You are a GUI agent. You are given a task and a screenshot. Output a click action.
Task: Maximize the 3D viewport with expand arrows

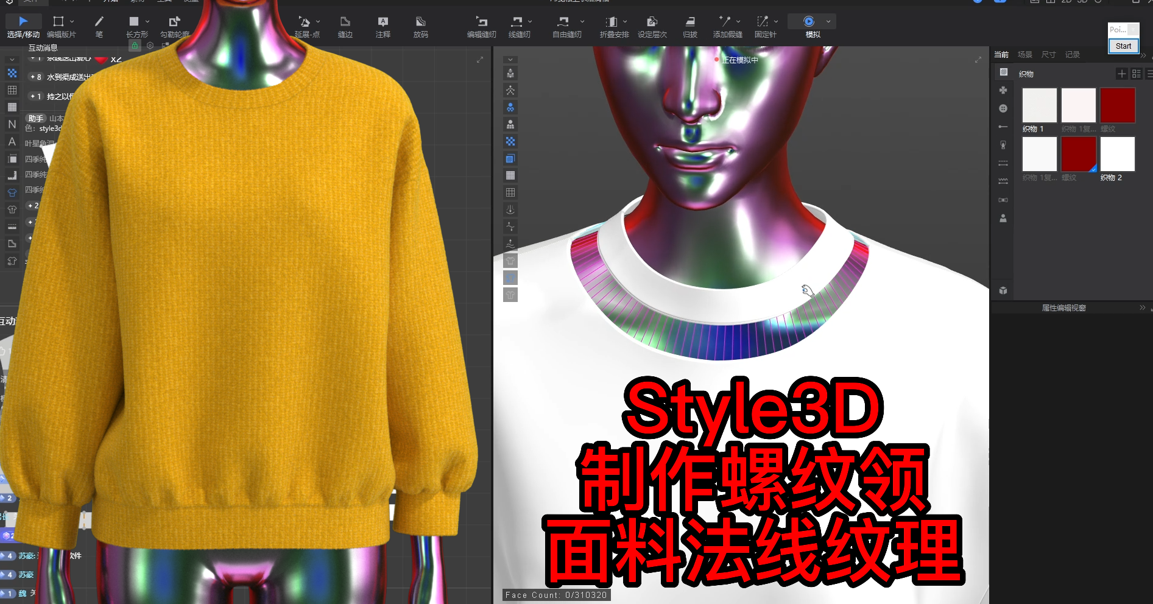(978, 60)
